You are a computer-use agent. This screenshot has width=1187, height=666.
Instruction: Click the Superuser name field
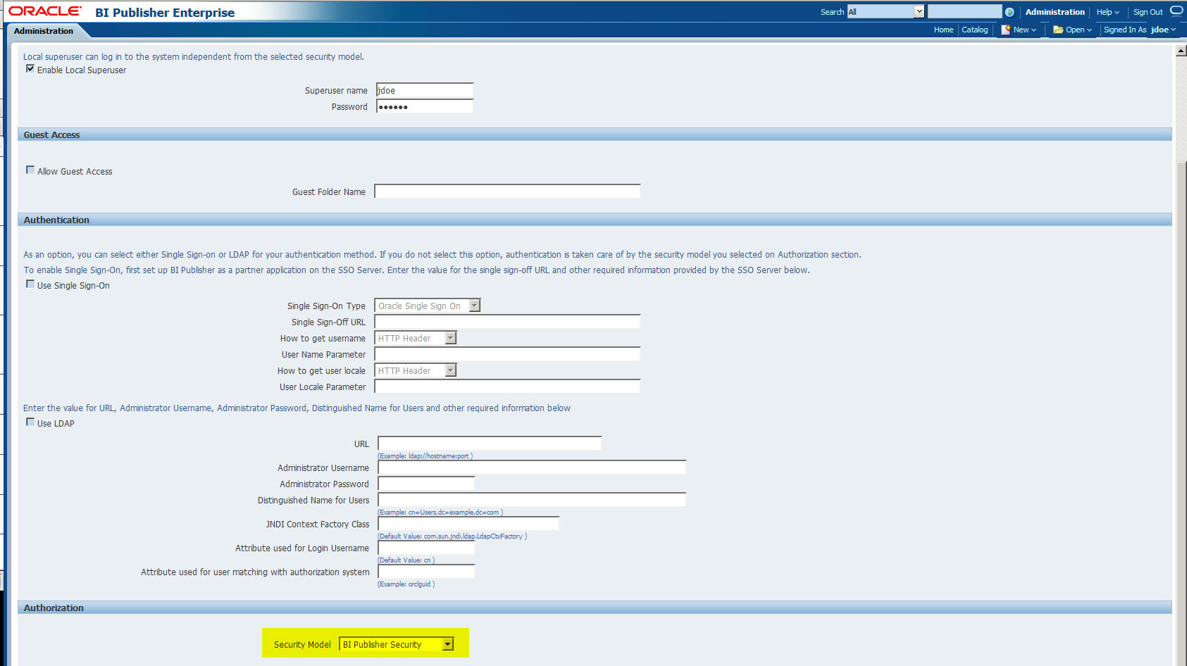[x=425, y=90]
